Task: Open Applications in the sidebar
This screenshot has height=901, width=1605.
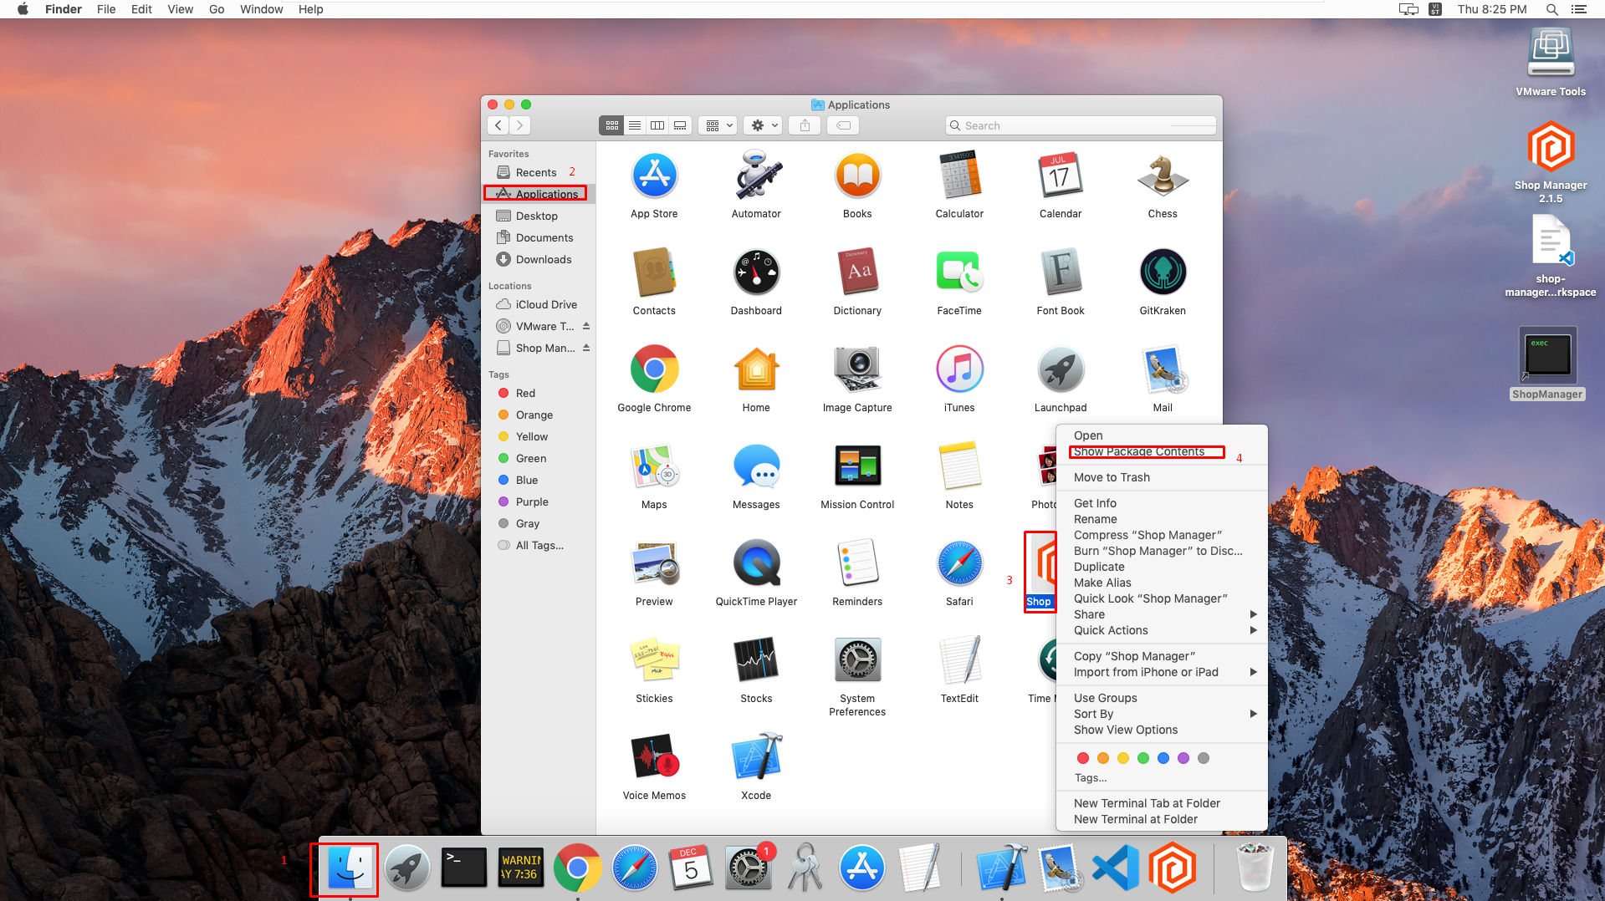Action: pos(539,194)
